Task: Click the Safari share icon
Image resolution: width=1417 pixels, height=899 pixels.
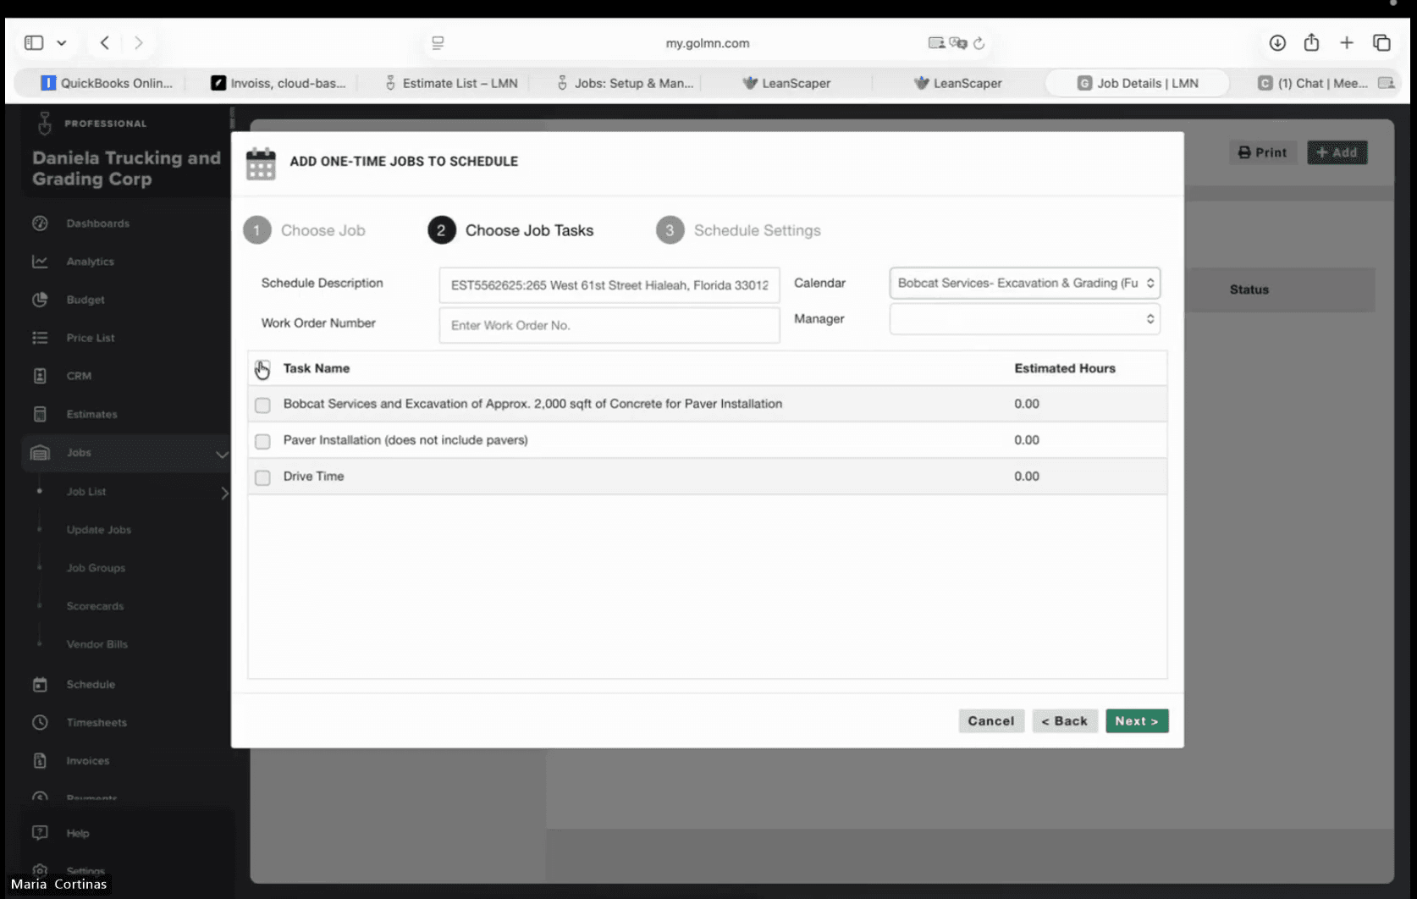Action: point(1311,42)
